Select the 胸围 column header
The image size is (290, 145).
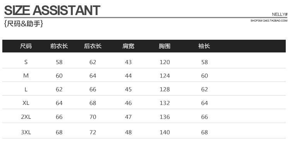click(165, 46)
